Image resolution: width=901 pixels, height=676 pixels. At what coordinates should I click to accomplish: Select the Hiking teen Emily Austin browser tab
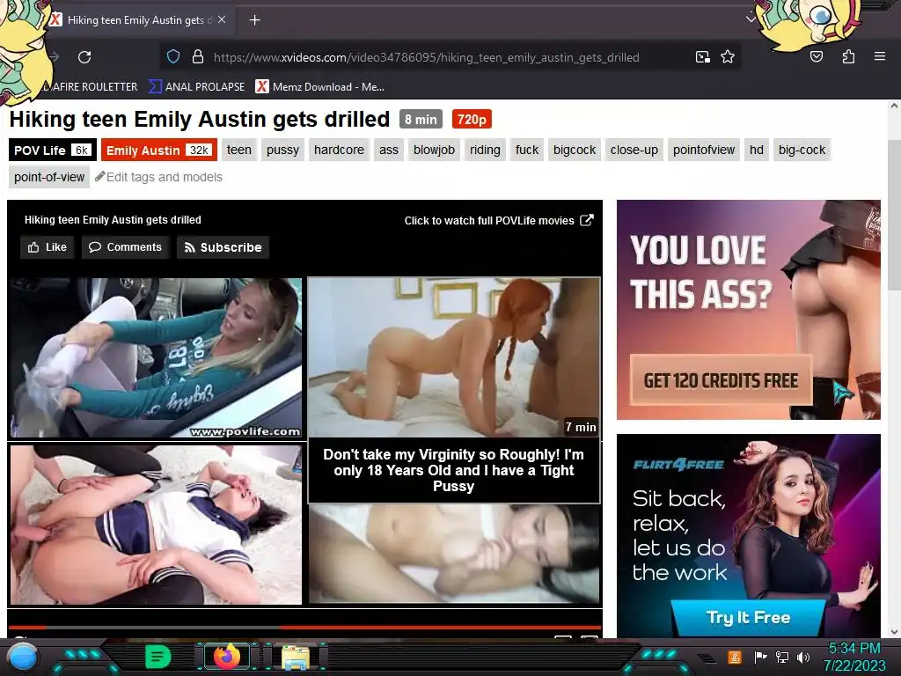pos(141,20)
